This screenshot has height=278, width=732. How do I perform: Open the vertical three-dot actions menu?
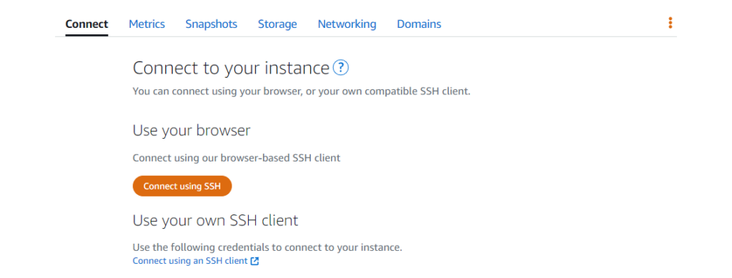point(670,23)
